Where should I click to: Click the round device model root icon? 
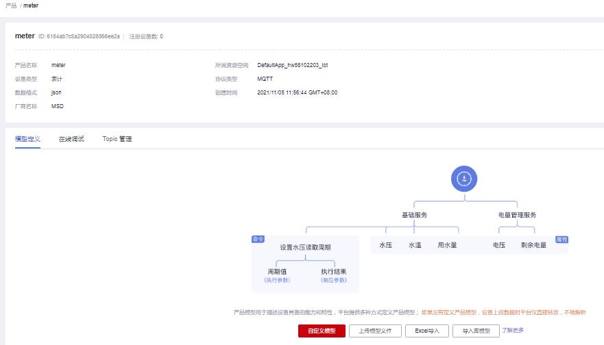(463, 179)
